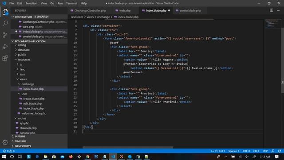The width and height of the screenshot is (284, 160).
Task: Open the Terminal menu
Action: coord(71,3)
